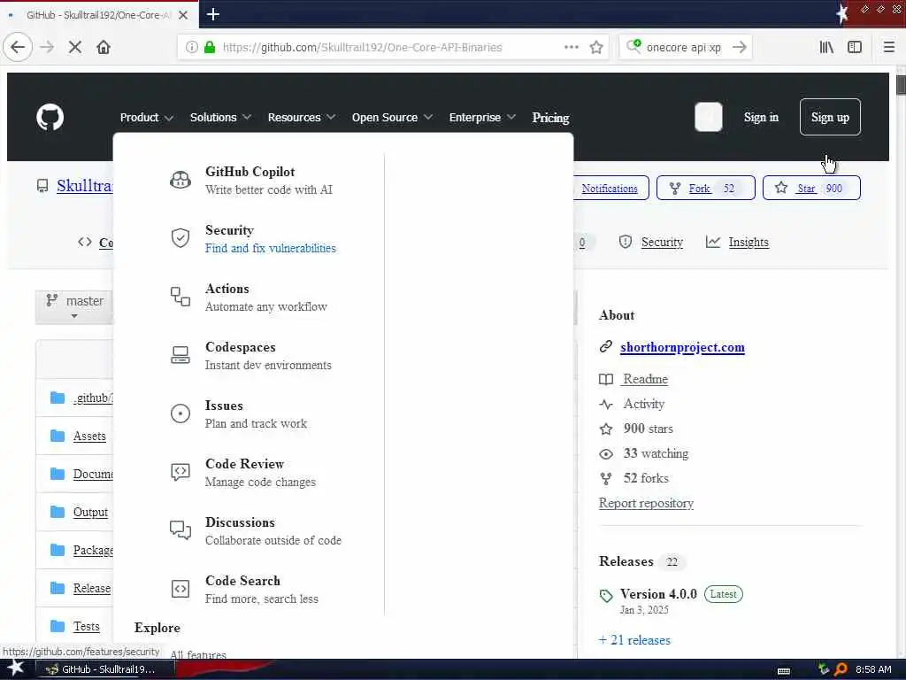Open the Readme link
This screenshot has width=906, height=680.
[x=645, y=379]
